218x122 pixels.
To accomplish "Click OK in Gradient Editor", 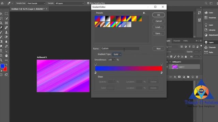I will pos(158,15).
